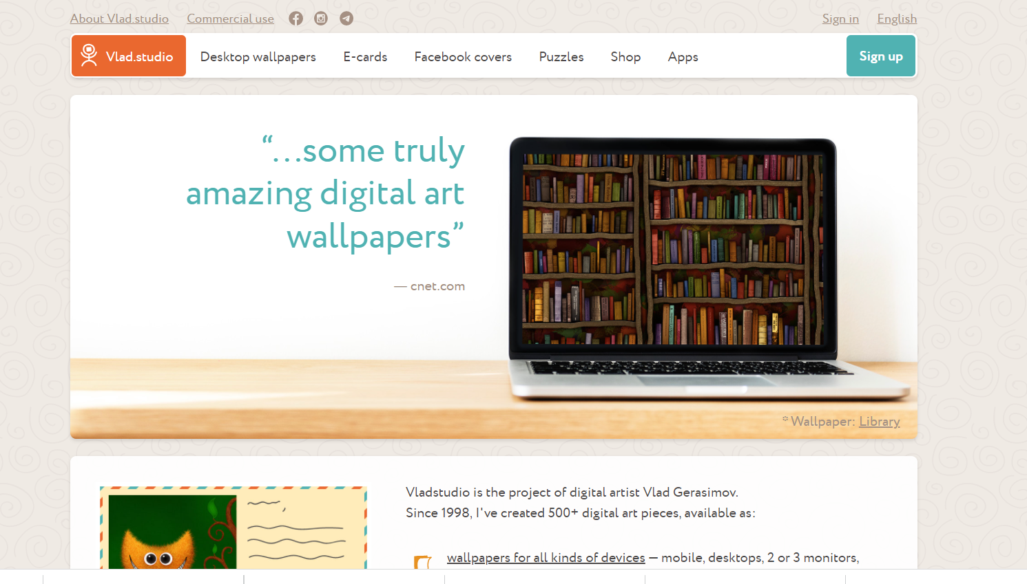Image resolution: width=1027 pixels, height=584 pixels.
Task: Click the laptop bookshelf wallpaper image
Action: 672,249
